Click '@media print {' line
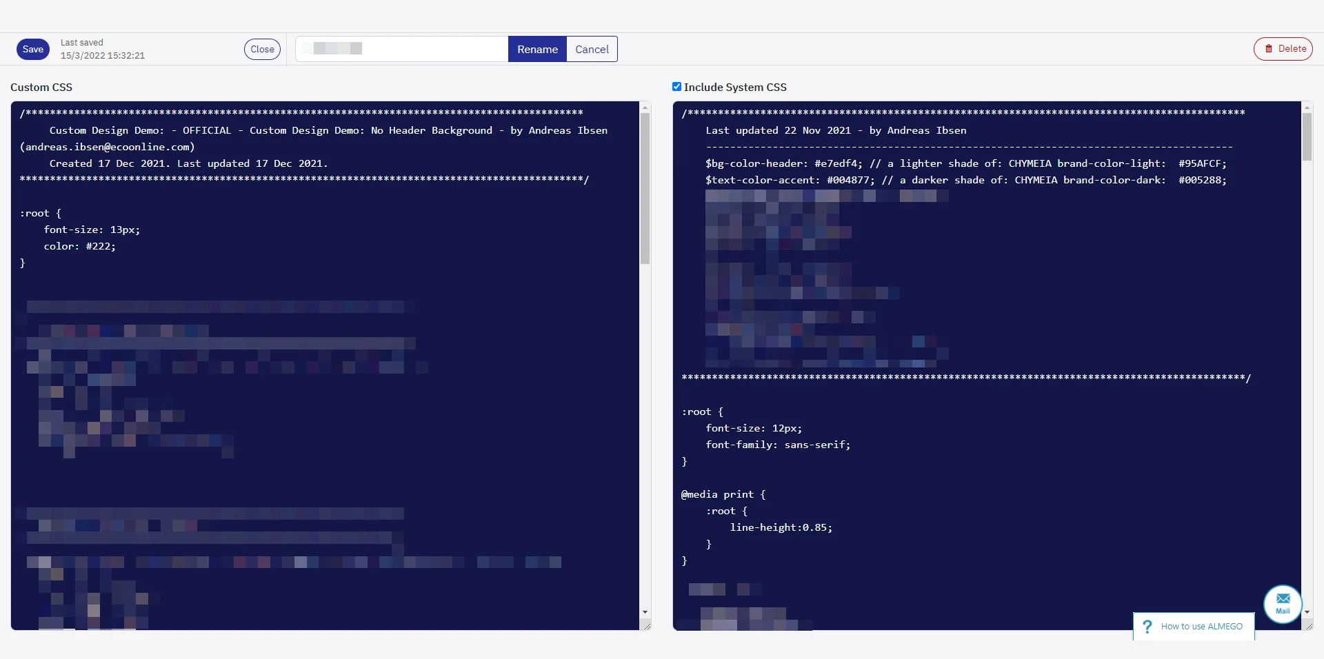 click(x=723, y=494)
